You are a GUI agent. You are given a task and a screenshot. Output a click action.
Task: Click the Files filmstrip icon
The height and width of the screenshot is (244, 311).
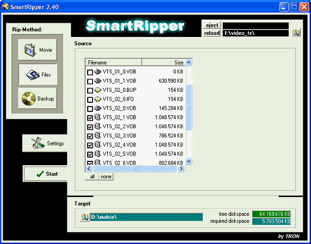[33, 74]
